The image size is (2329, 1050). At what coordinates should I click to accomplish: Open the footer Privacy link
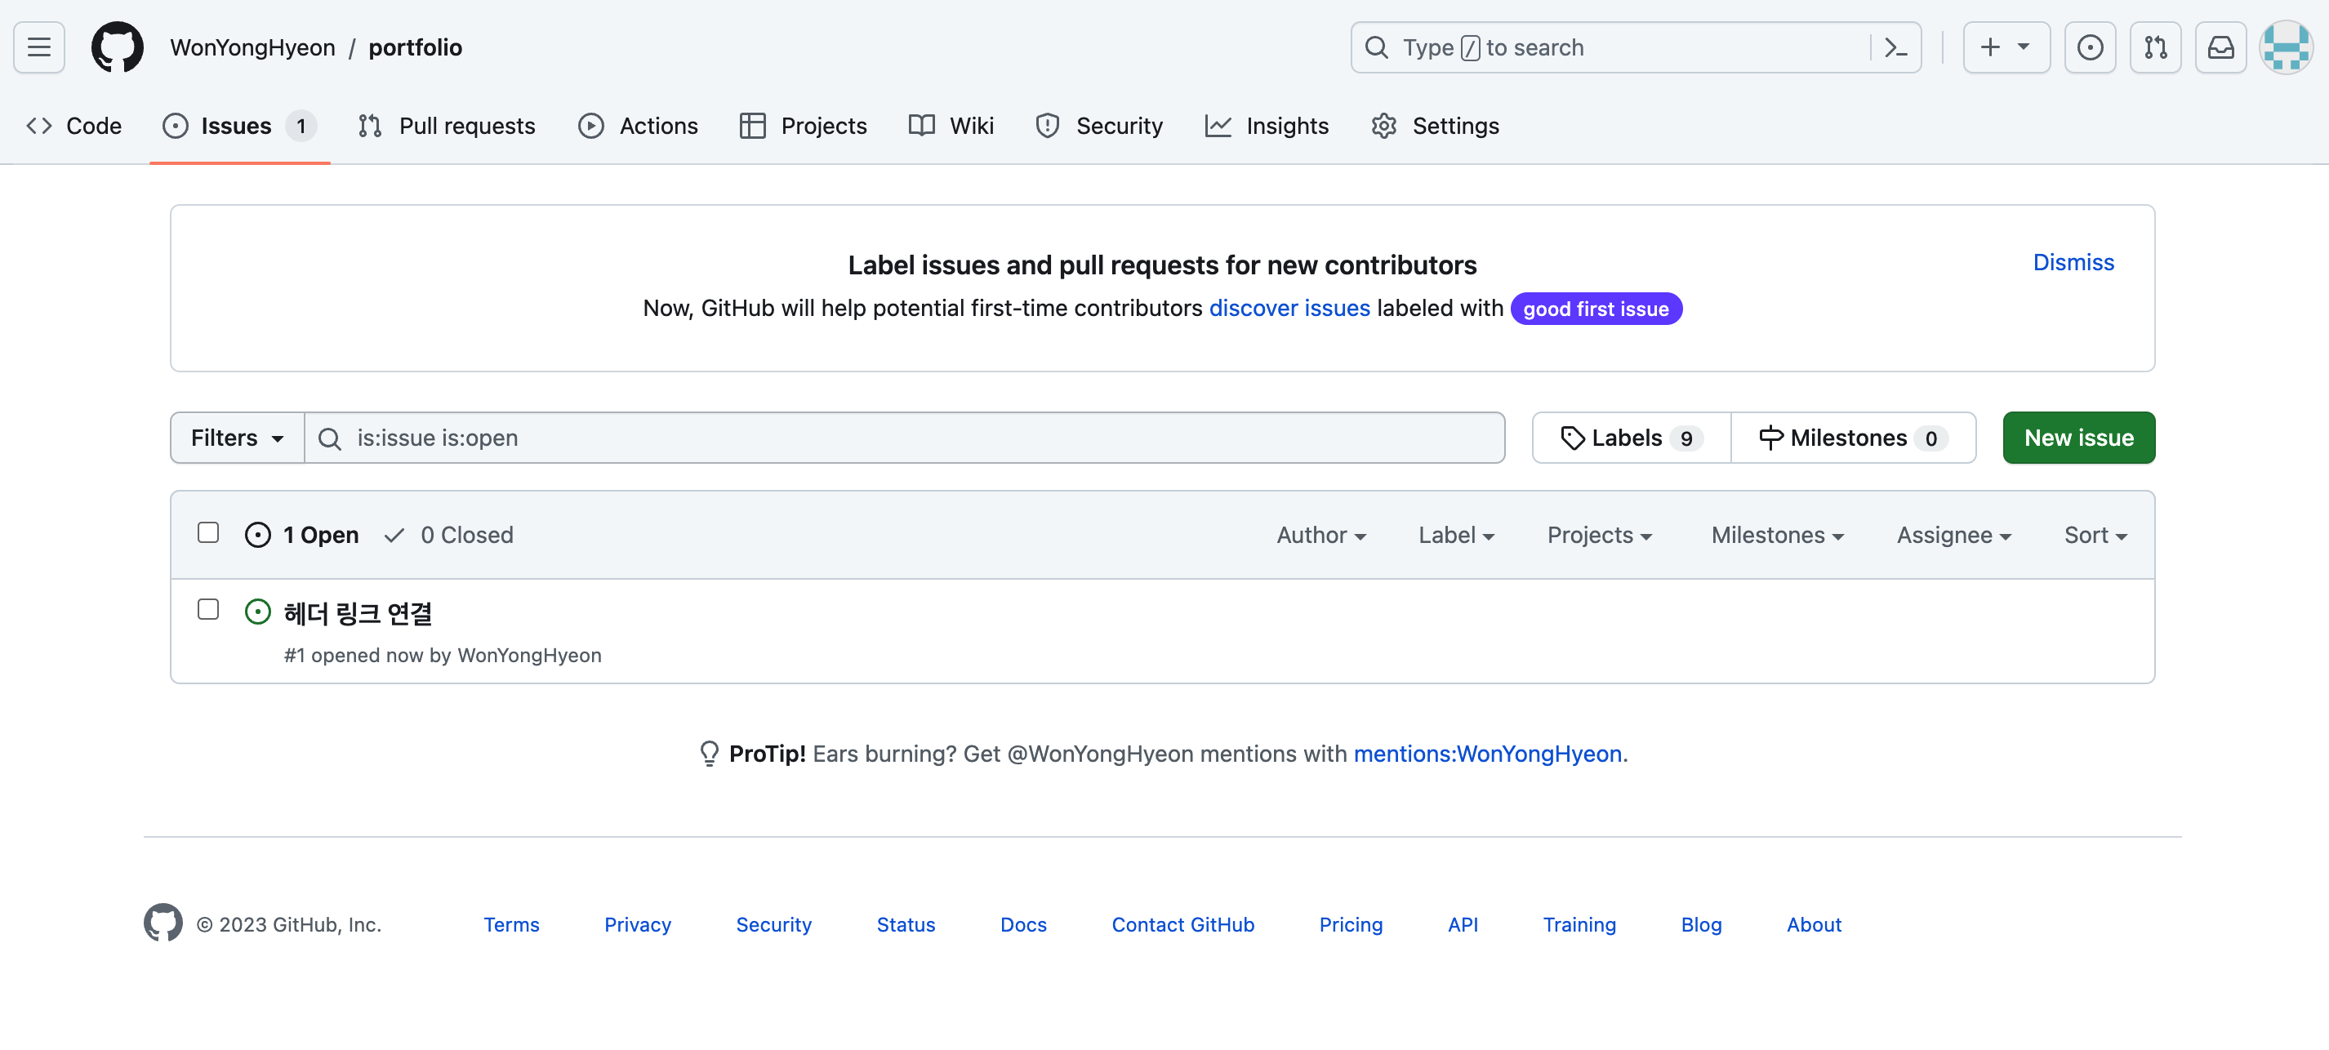[638, 923]
